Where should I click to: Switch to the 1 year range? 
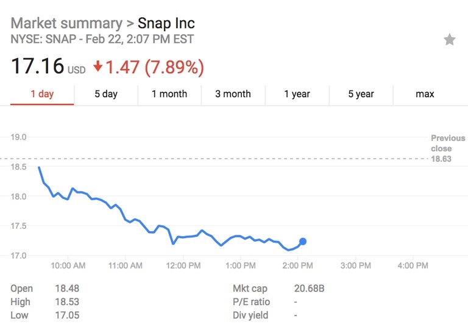pyautogui.click(x=297, y=94)
